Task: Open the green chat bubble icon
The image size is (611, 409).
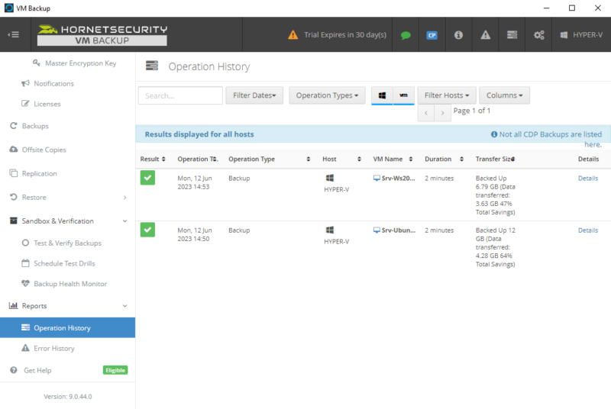Action: click(406, 35)
